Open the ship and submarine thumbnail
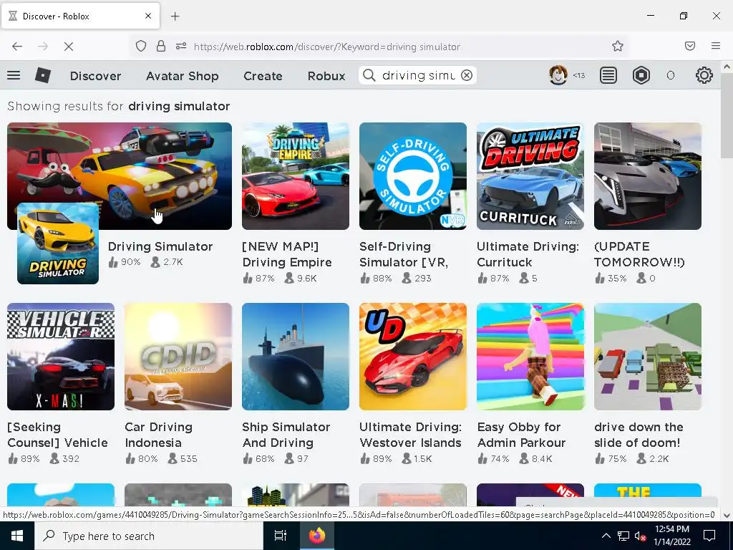This screenshot has width=733, height=550. point(296,357)
